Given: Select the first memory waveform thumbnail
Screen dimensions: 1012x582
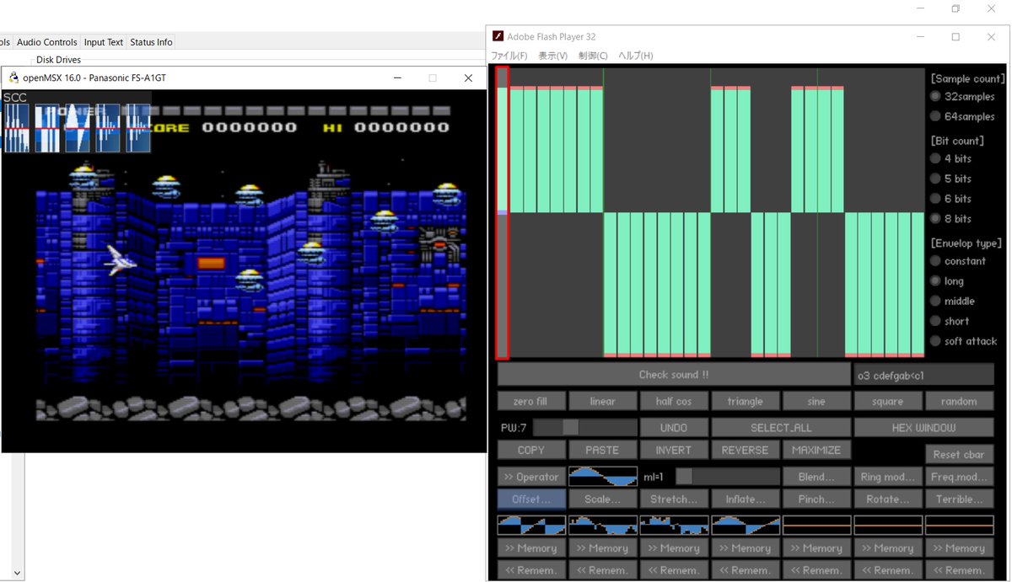Looking at the screenshot, I should (x=531, y=525).
